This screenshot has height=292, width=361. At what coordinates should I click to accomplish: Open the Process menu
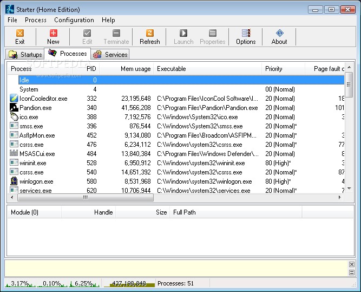tap(36, 20)
